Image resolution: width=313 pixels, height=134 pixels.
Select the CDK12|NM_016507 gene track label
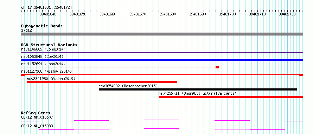pos(37,117)
